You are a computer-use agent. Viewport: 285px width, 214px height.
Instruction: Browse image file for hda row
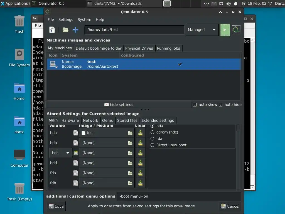click(x=130, y=133)
